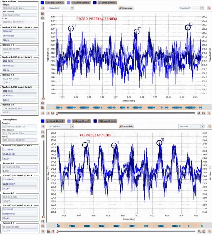The height and width of the screenshot is (236, 212).
Task: Click the zoom-in magnifier above the upper chart's vertical slider
Action: pos(43,18)
